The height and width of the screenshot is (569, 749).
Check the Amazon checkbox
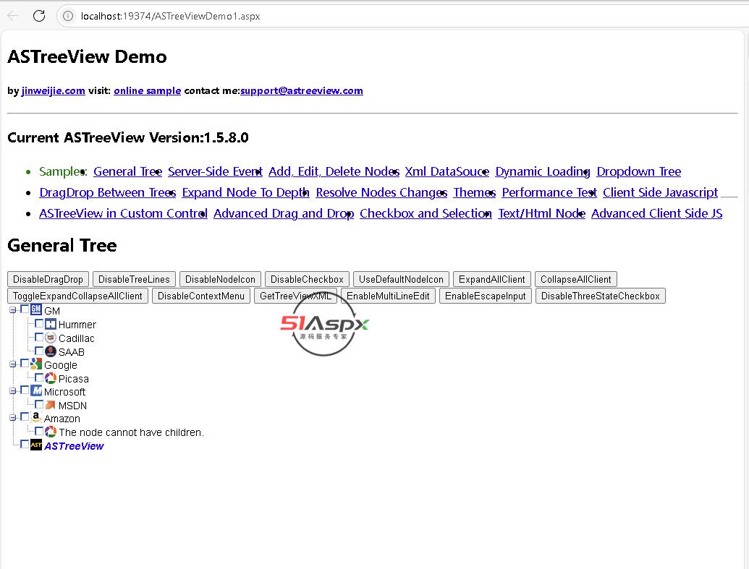(x=25, y=417)
